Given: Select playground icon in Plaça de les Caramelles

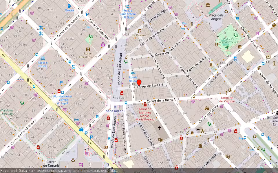Looking at the screenshot, I should click(x=236, y=35).
